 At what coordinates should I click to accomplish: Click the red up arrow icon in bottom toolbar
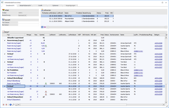7,104
